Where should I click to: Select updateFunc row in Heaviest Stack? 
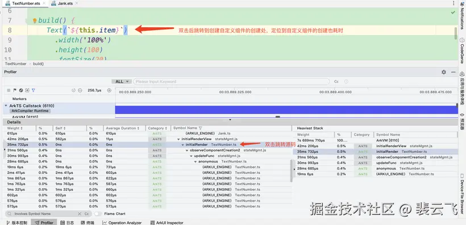coord(375,163)
